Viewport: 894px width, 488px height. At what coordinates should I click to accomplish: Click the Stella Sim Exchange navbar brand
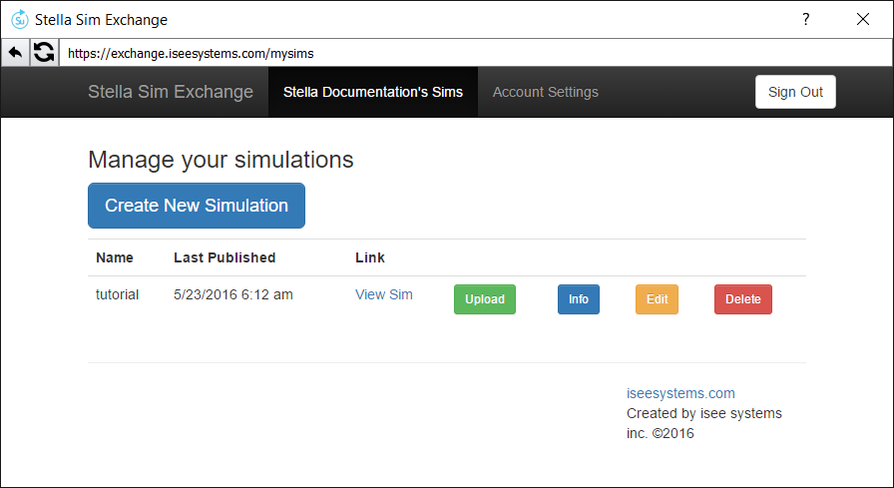(x=171, y=92)
